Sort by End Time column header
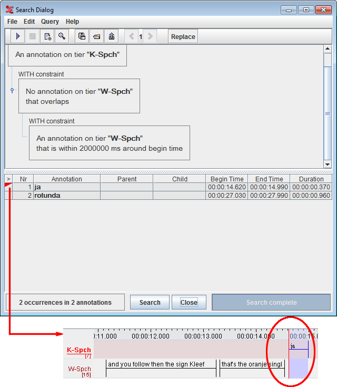Image resolution: width=337 pixels, height=387 pixels. pos(269,179)
